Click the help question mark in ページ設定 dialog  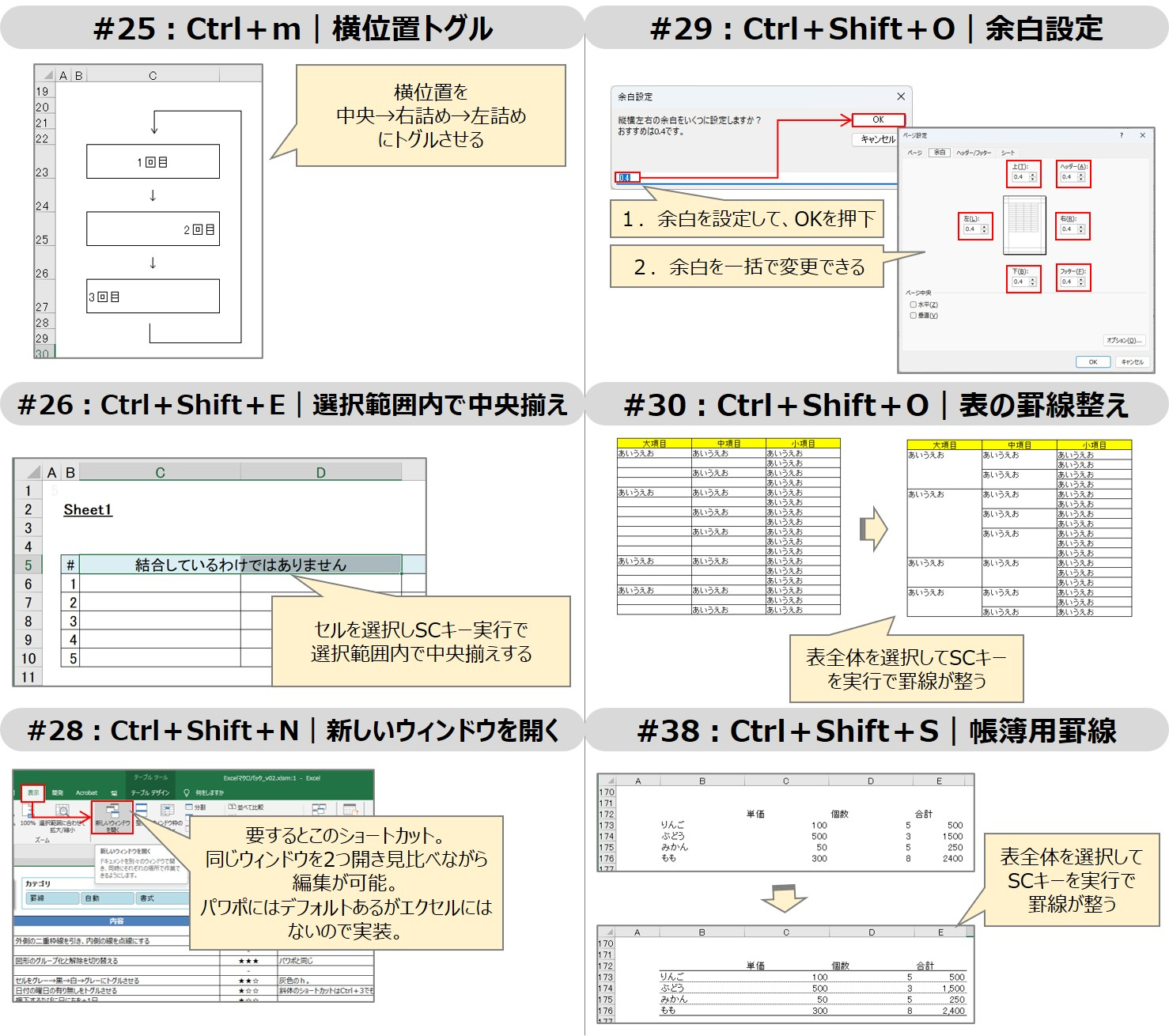coord(1122,135)
